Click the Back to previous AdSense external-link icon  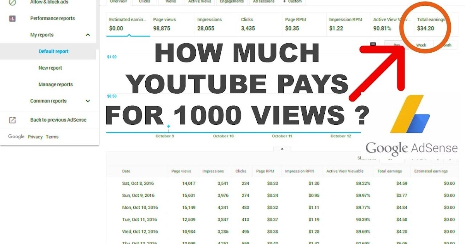click(12, 120)
